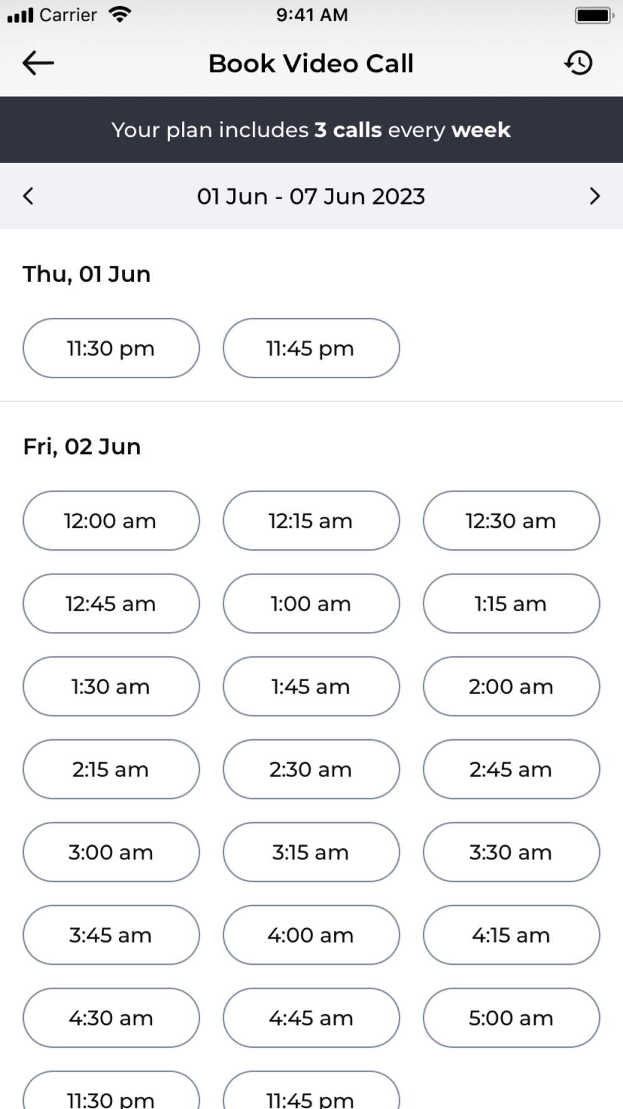This screenshot has height=1109, width=623.
Task: Book the 12:00 am slot on Friday
Action: (112, 521)
